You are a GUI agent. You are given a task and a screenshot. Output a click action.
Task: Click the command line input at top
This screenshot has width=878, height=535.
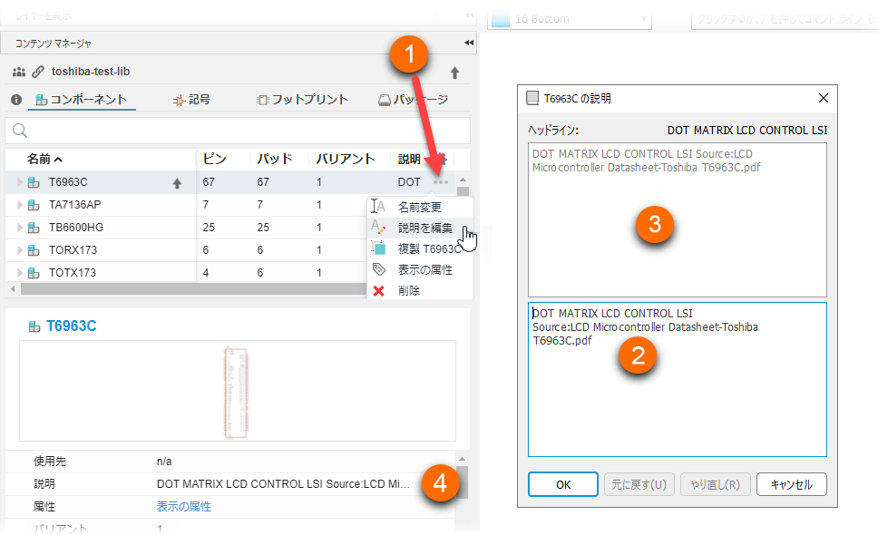784,19
